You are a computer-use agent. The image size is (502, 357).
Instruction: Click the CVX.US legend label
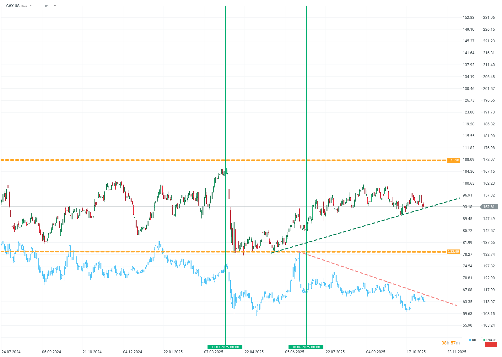click(x=491, y=340)
